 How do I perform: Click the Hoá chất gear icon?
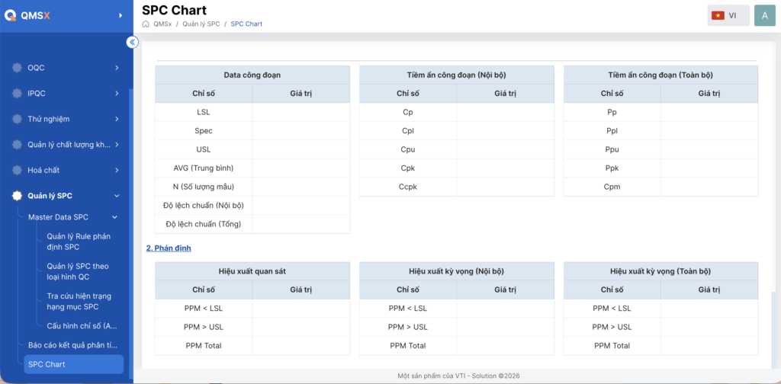coord(18,170)
